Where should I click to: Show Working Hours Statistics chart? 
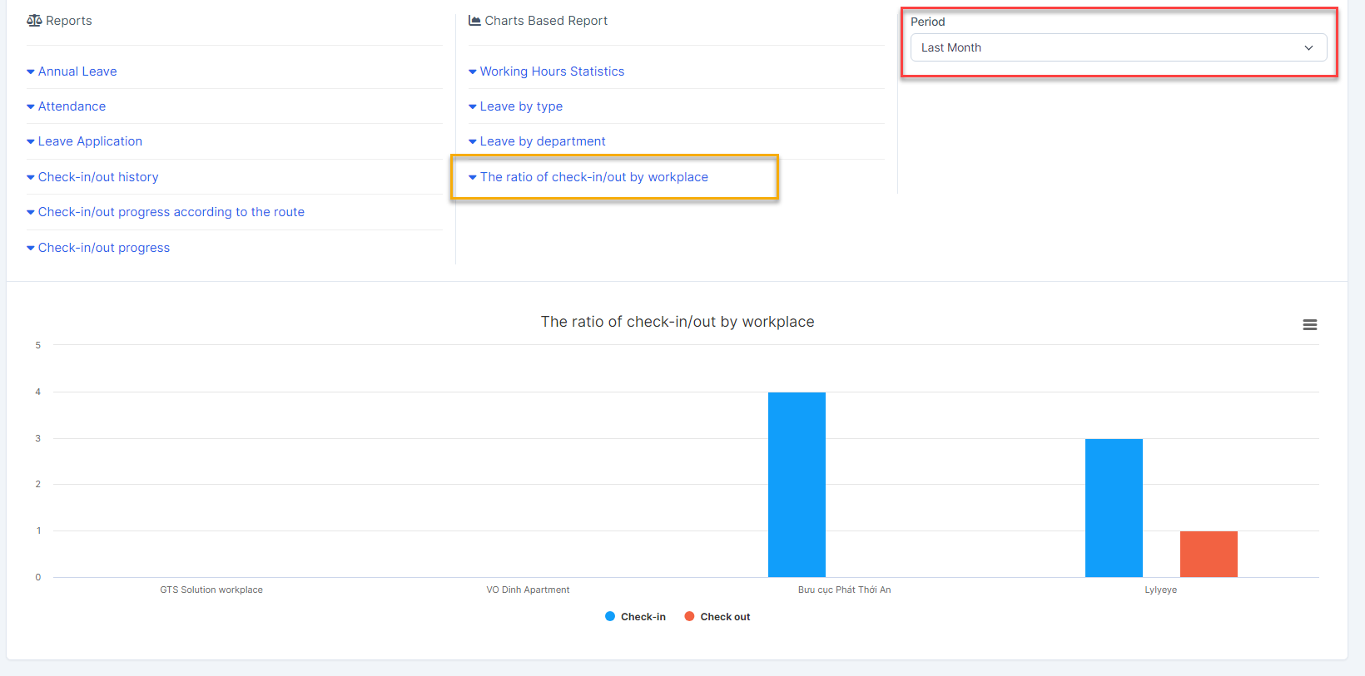(x=552, y=72)
